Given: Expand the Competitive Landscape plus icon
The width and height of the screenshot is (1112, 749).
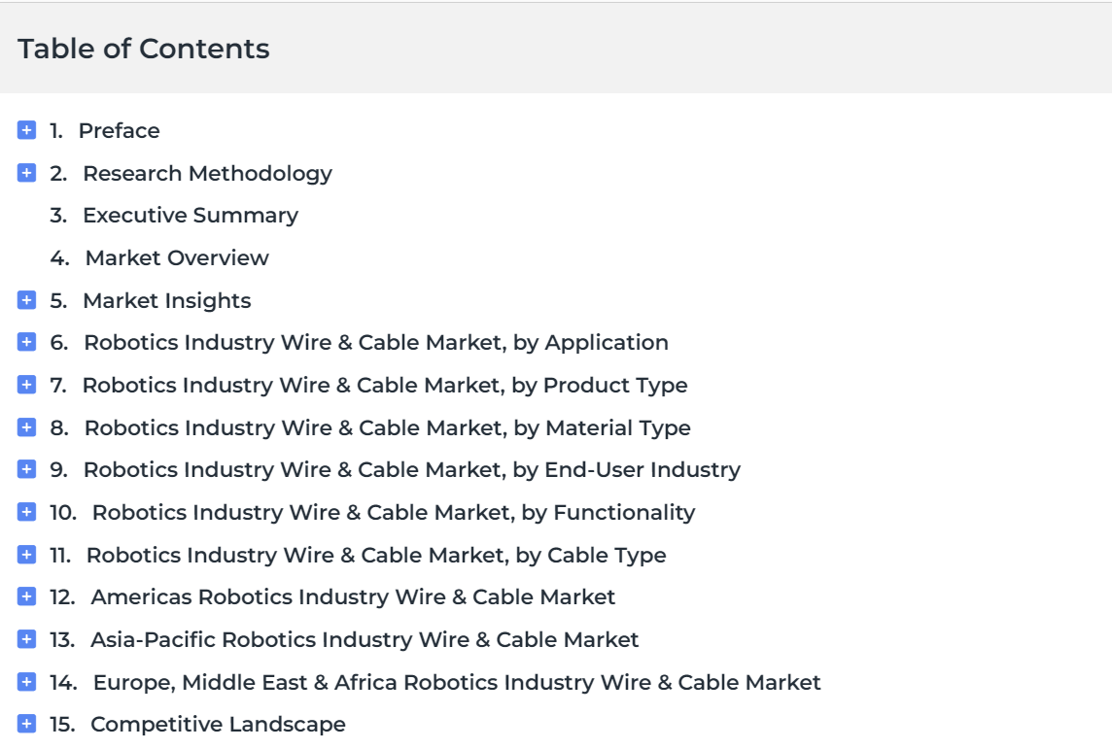Looking at the screenshot, I should pyautogui.click(x=26, y=724).
